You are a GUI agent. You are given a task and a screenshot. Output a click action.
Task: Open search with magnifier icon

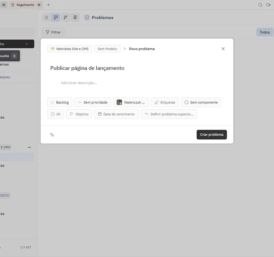(260, 5)
